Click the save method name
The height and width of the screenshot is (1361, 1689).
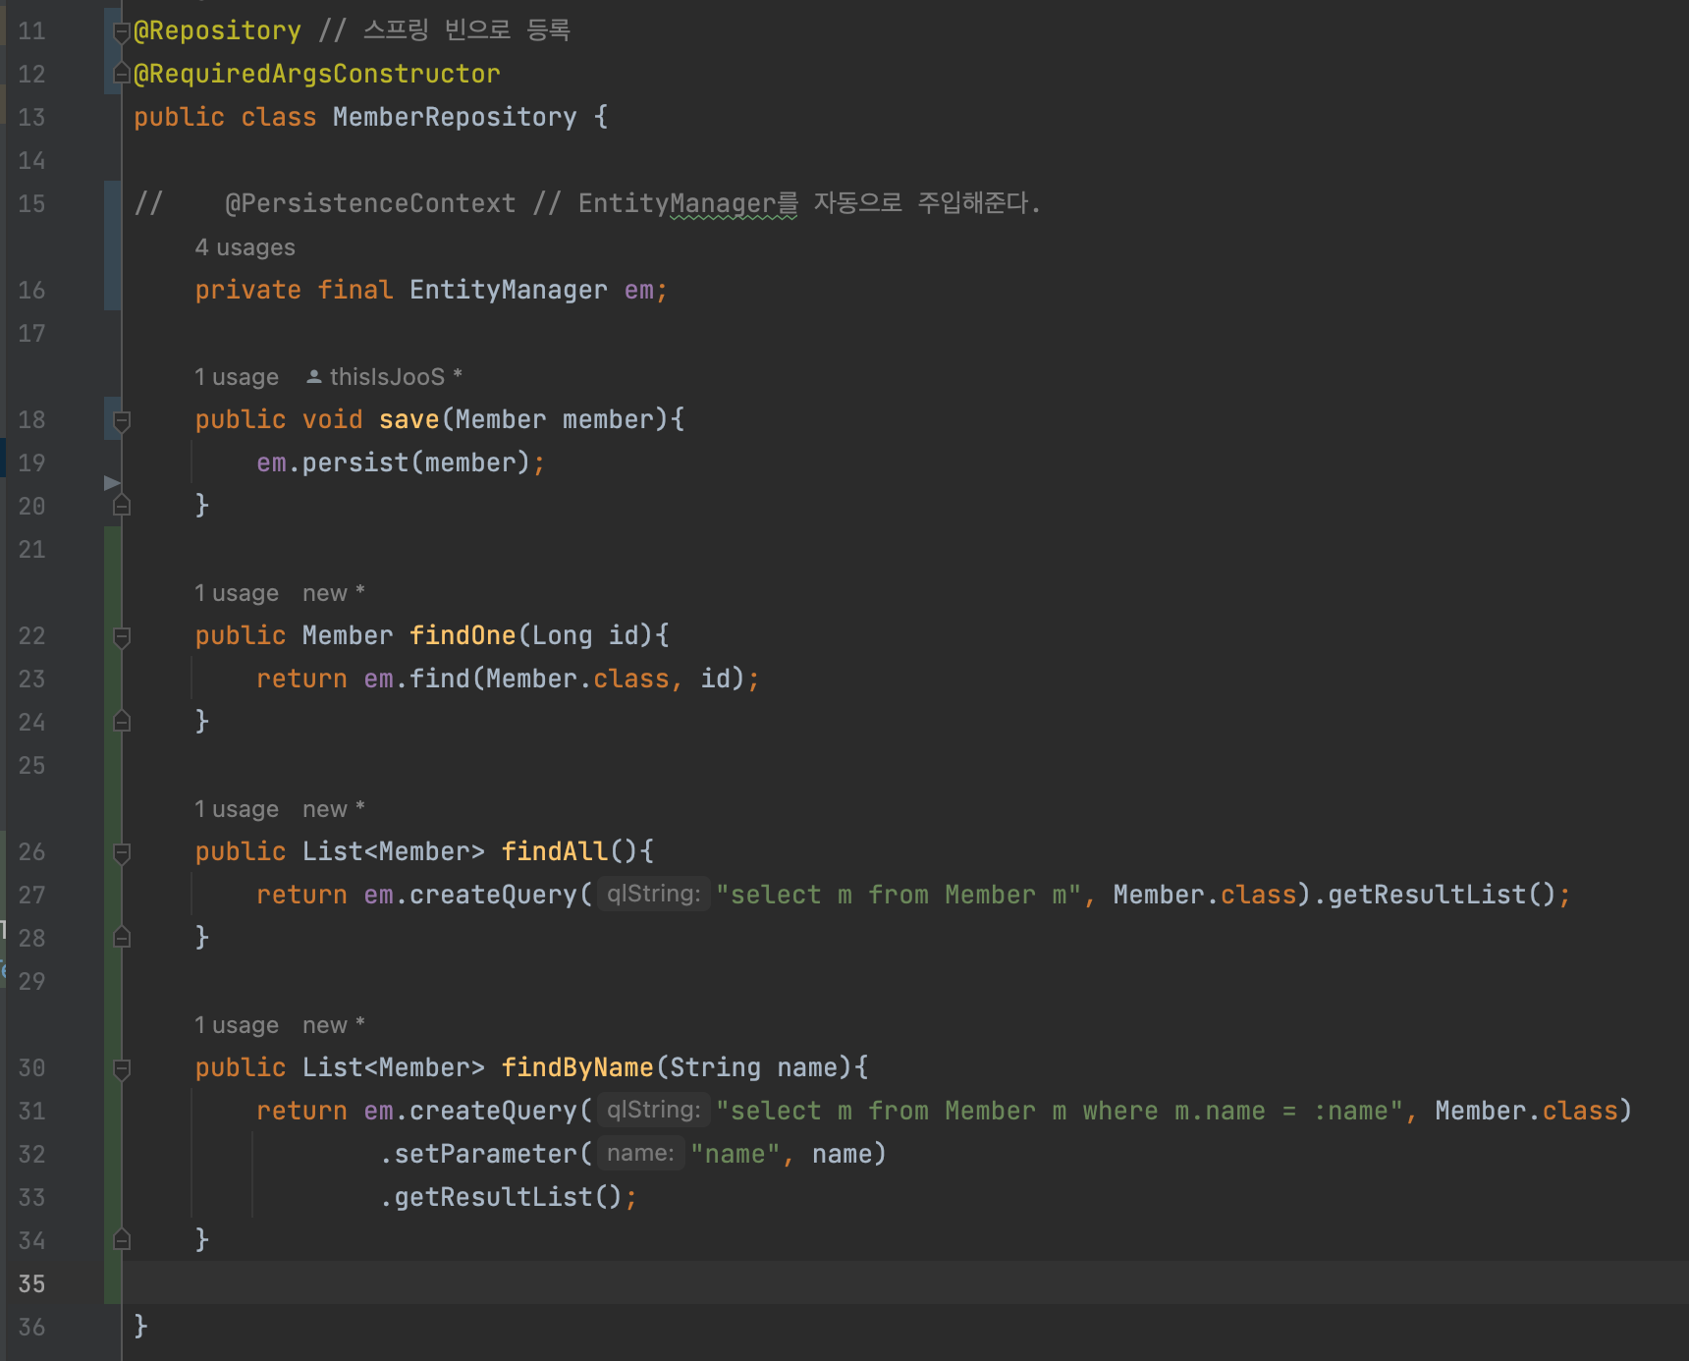point(409,419)
